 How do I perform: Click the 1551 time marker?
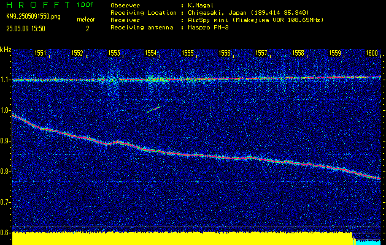click(41, 53)
